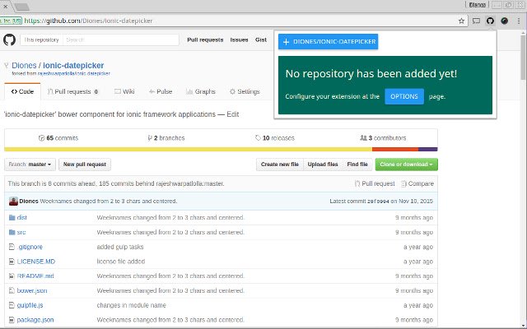
Task: Expand Clone or download dropdown
Action: pos(406,164)
